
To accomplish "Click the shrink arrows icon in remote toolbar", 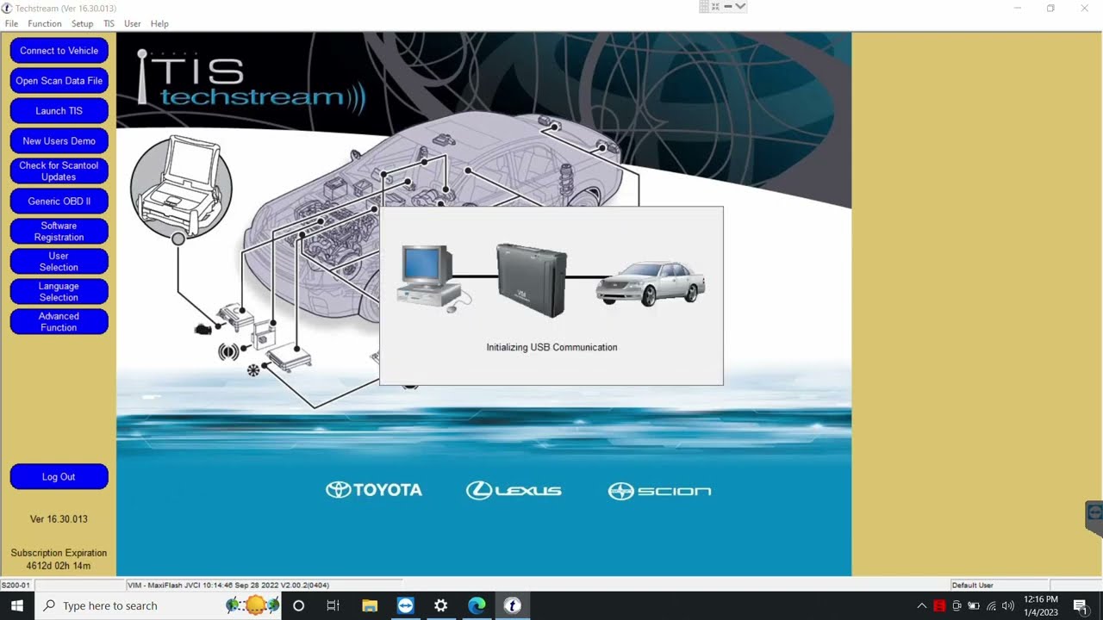I will (x=715, y=7).
